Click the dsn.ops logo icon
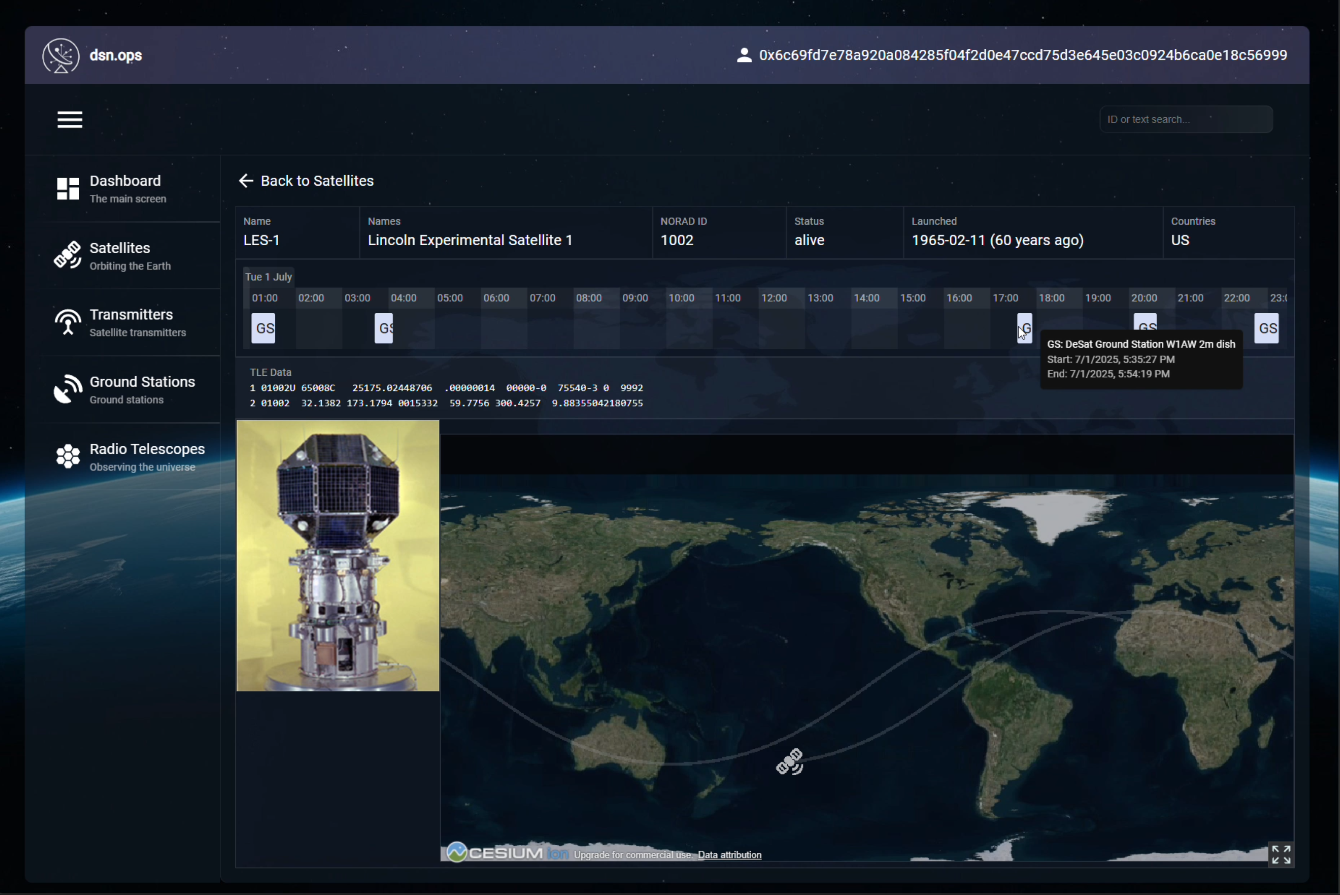1340x895 pixels. (x=61, y=56)
